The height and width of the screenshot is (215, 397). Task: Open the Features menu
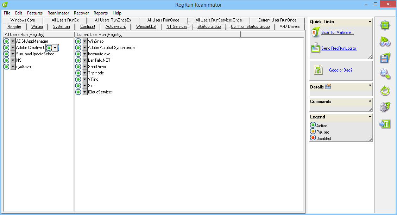click(35, 13)
